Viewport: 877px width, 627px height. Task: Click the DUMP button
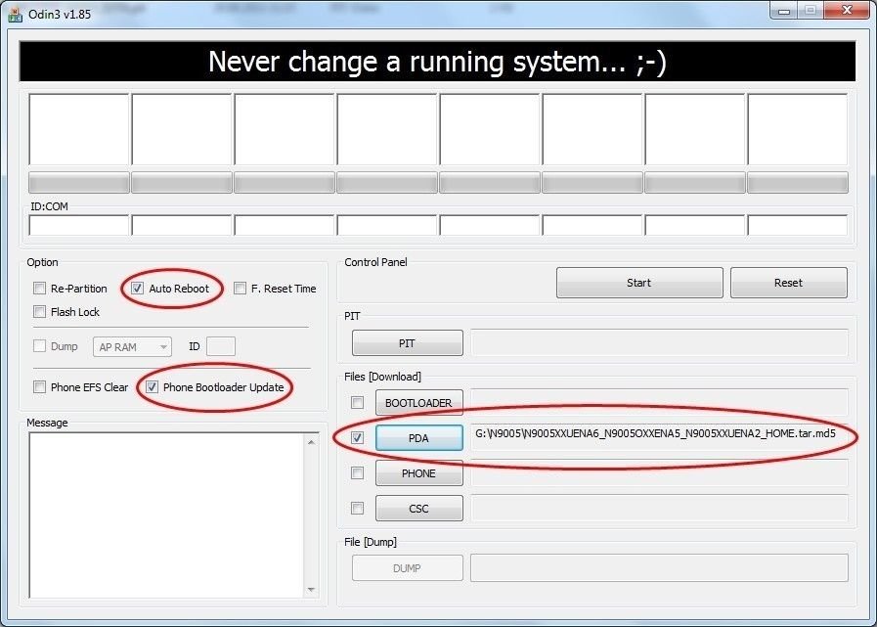pyautogui.click(x=407, y=568)
